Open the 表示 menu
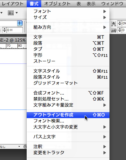Screen dimensions: 126x160 click(91, 4)
